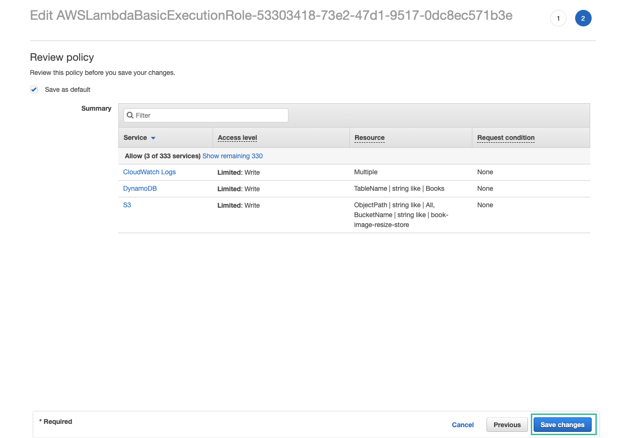
Task: Open the S3 service details
Action: click(126, 205)
